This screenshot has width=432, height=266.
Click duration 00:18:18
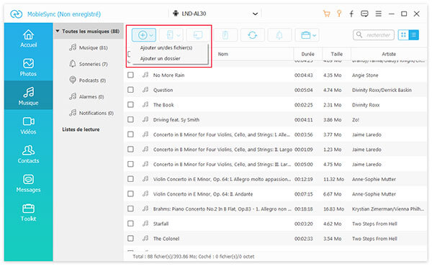point(304,208)
